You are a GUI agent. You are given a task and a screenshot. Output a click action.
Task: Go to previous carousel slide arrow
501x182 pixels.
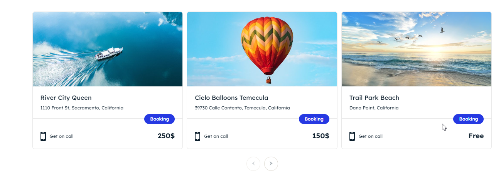253,164
